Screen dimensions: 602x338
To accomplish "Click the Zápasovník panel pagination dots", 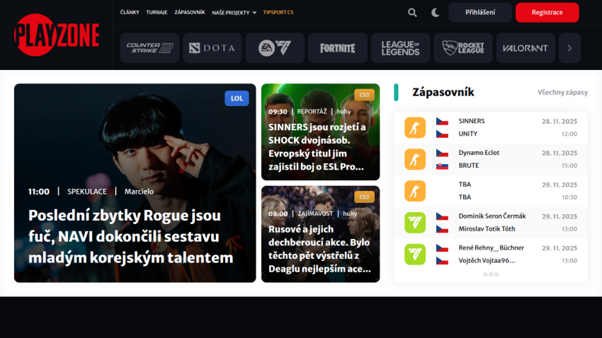I will coord(491,274).
